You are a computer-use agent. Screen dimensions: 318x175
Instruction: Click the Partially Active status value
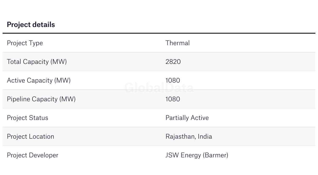[187, 118]
